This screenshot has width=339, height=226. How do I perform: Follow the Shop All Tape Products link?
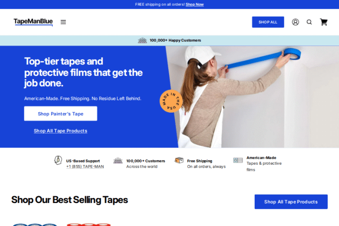pyautogui.click(x=60, y=131)
